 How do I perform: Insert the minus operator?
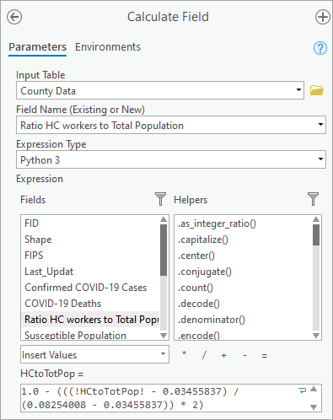coord(244,355)
